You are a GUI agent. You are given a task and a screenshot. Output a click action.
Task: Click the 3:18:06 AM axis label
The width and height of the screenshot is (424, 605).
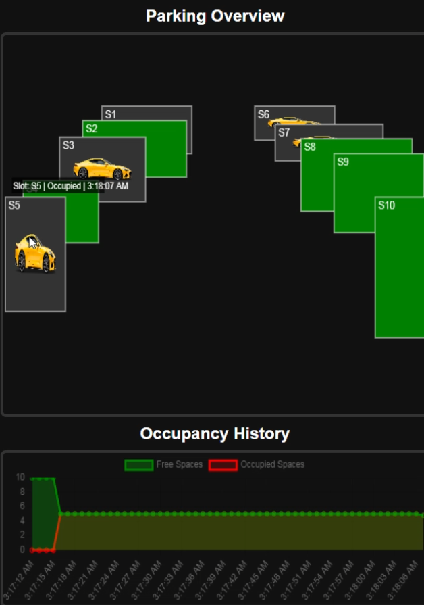coord(403,580)
